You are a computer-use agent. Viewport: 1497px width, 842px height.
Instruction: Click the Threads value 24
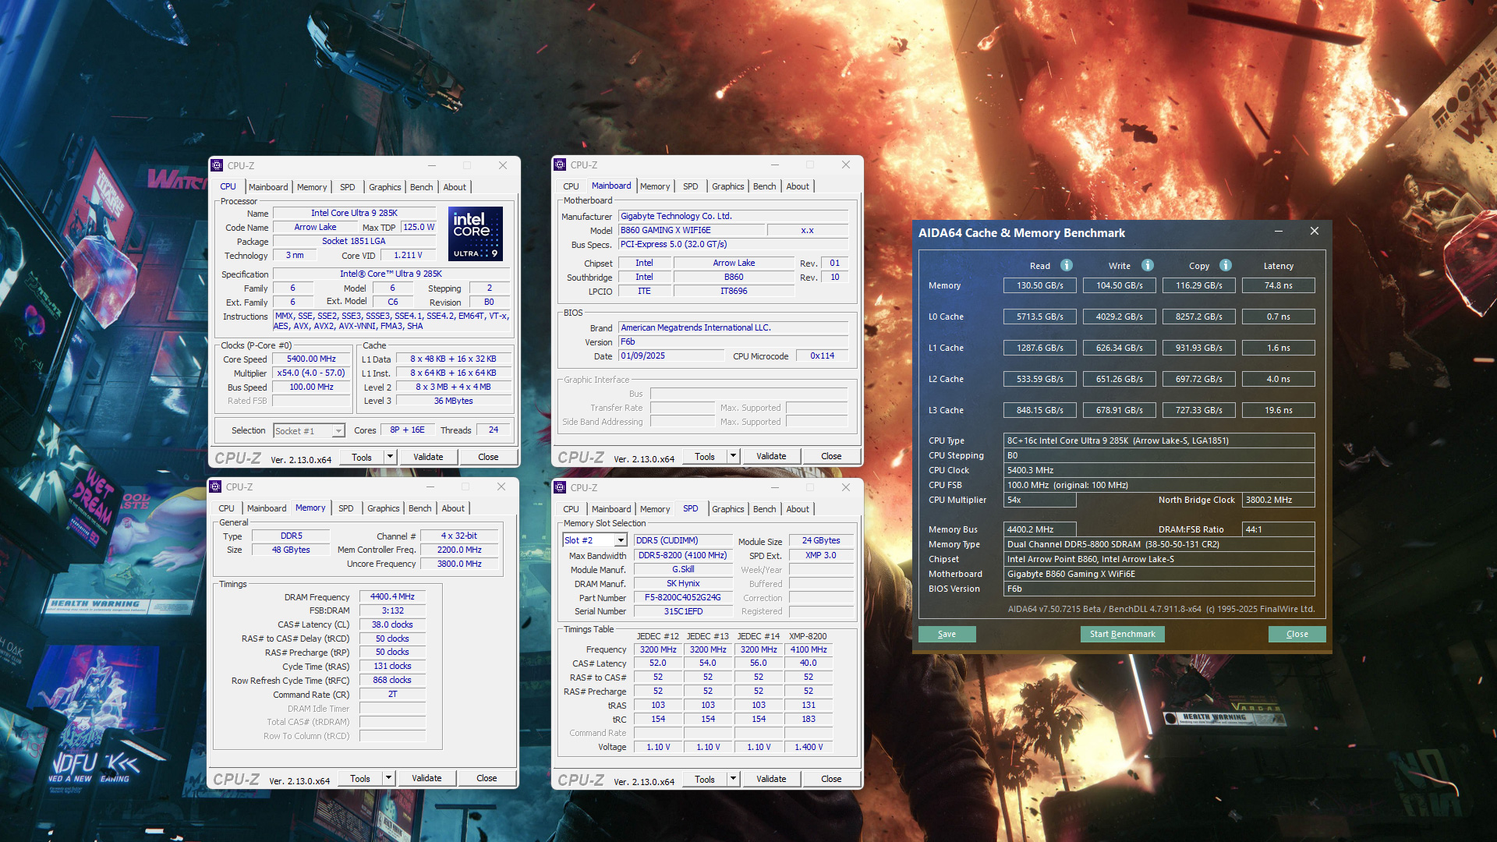(x=494, y=430)
